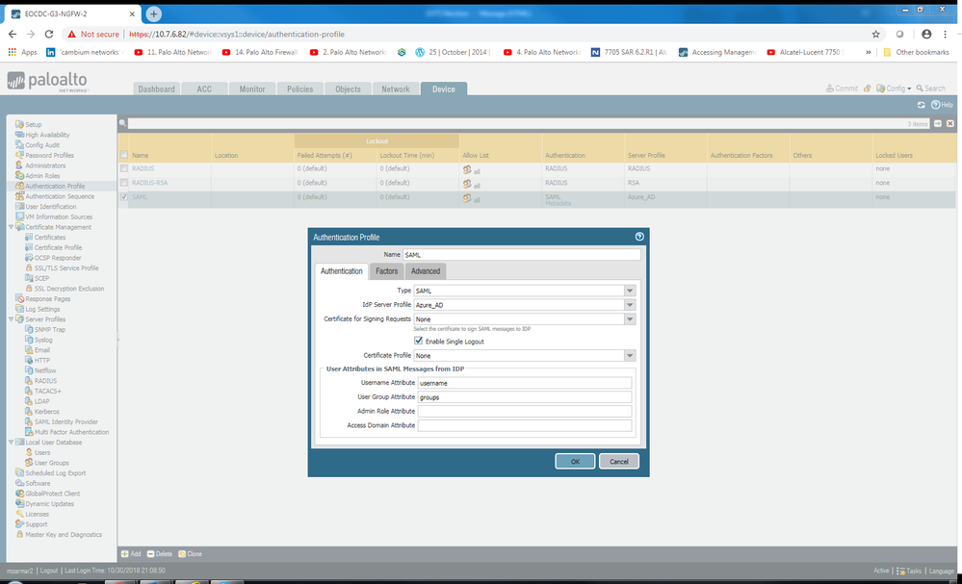Viewport: 962px width, 584px height.
Task: Bookmark page with star icon
Action: [x=875, y=35]
